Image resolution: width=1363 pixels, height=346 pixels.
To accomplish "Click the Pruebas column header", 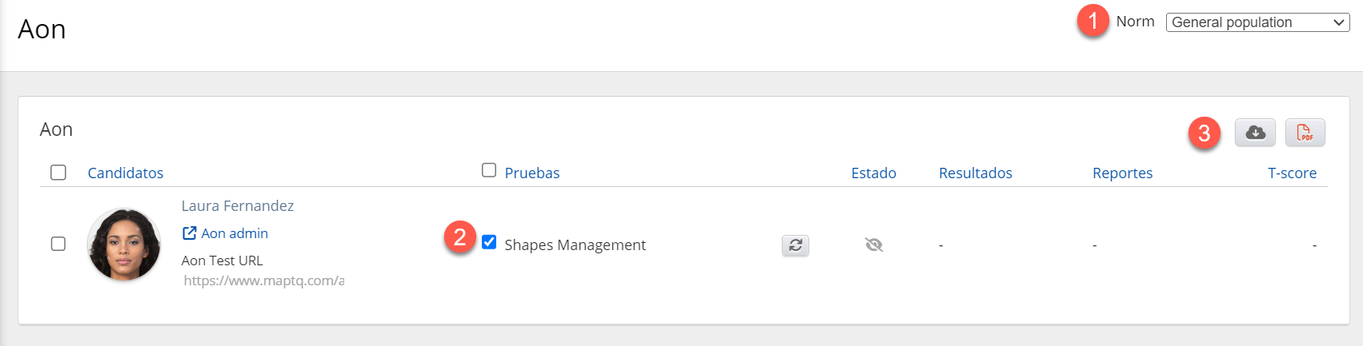I will pos(532,173).
